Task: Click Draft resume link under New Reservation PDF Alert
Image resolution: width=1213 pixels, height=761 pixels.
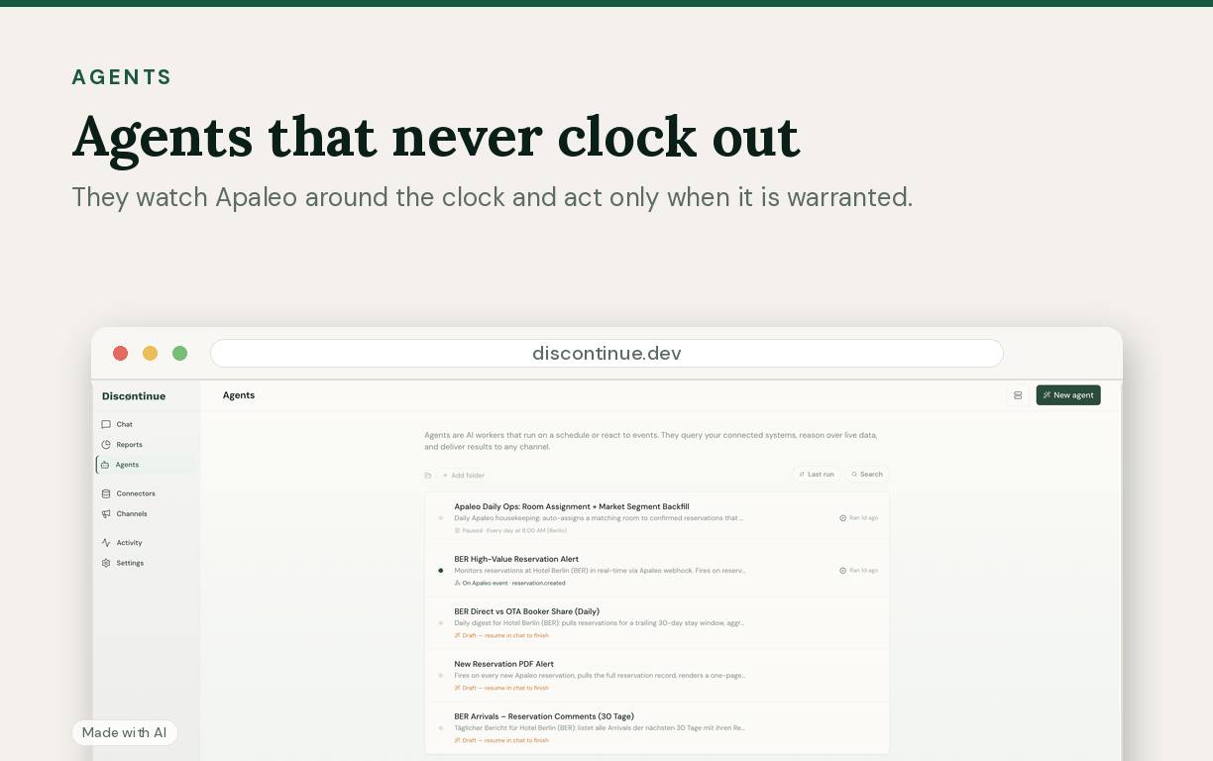Action: point(501,688)
